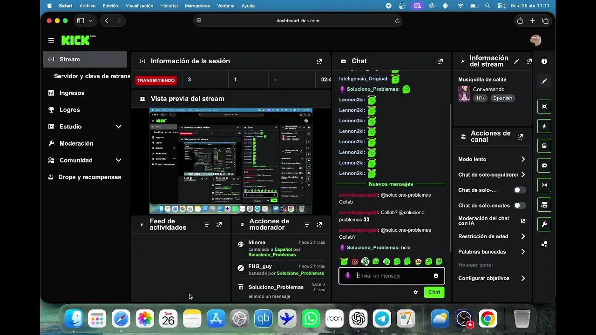The image size is (596, 335).
Task: Open Google Chrome from the Dock
Action: 488,319
